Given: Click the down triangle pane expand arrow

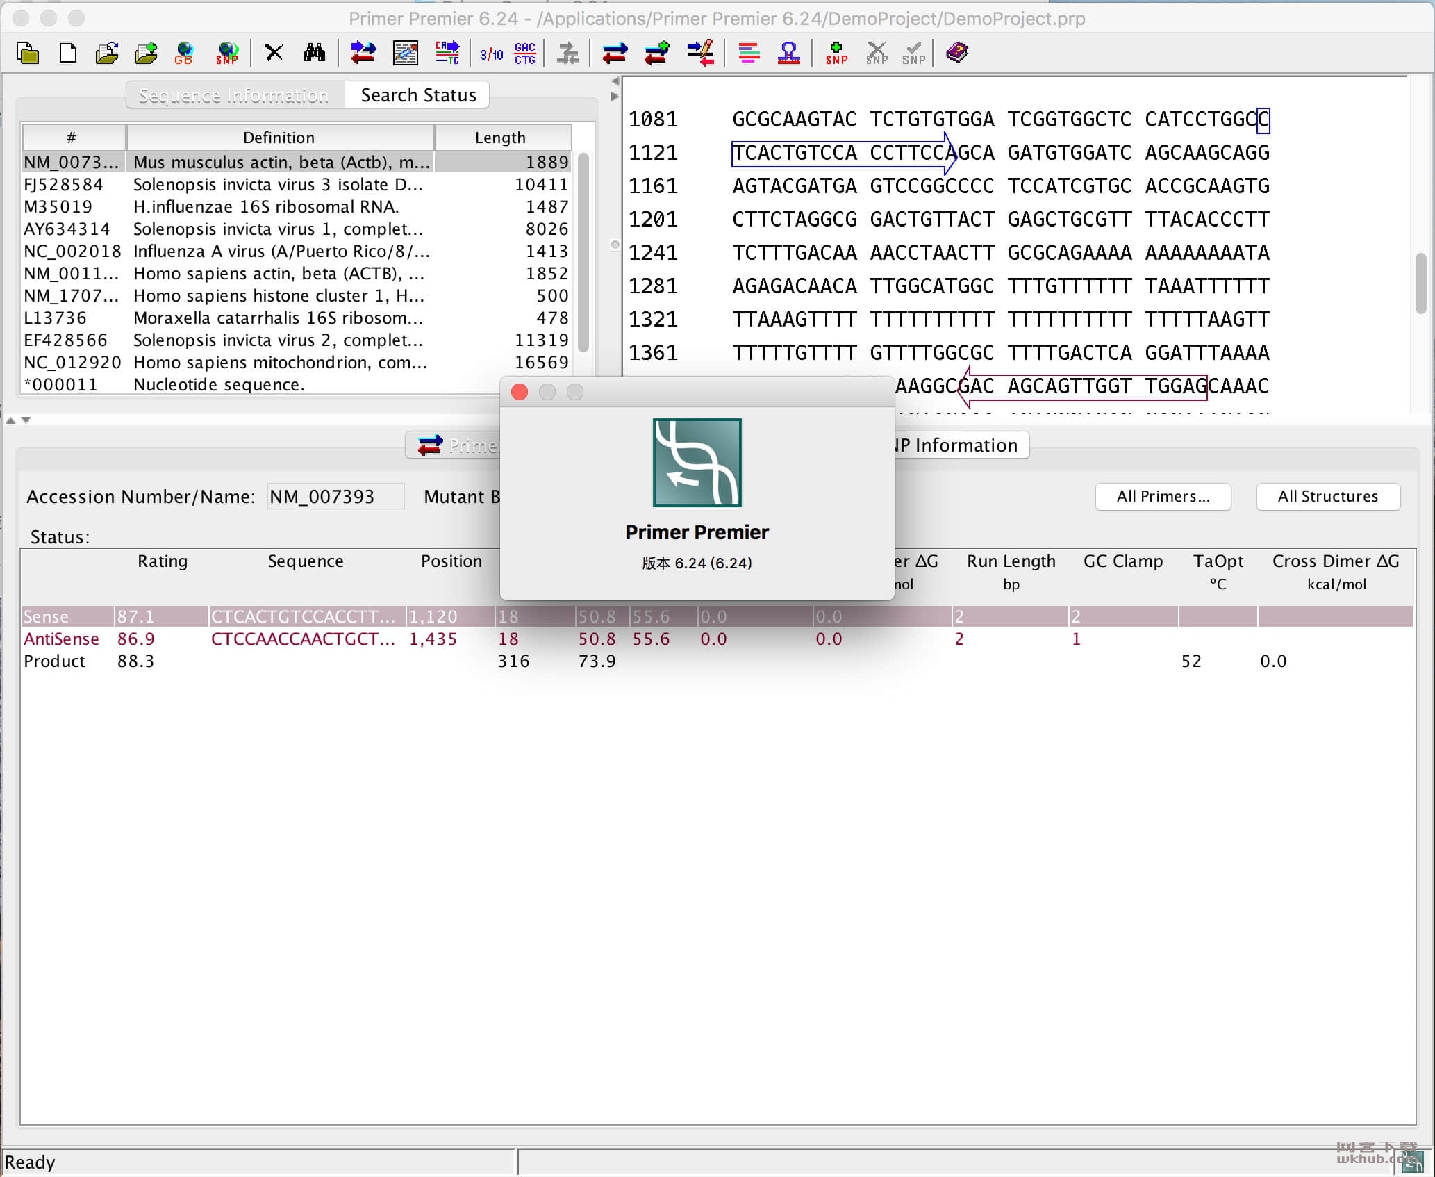Looking at the screenshot, I should (26, 420).
